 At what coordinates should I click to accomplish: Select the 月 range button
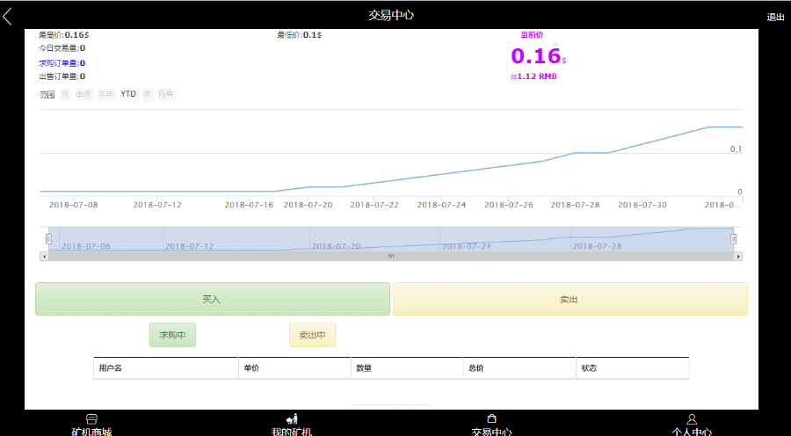point(66,94)
